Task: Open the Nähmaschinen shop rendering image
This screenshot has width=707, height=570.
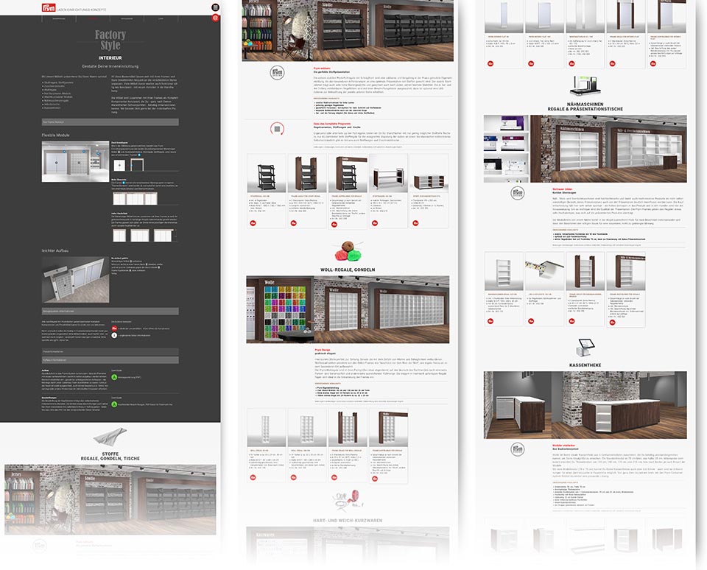Action: coord(585,149)
